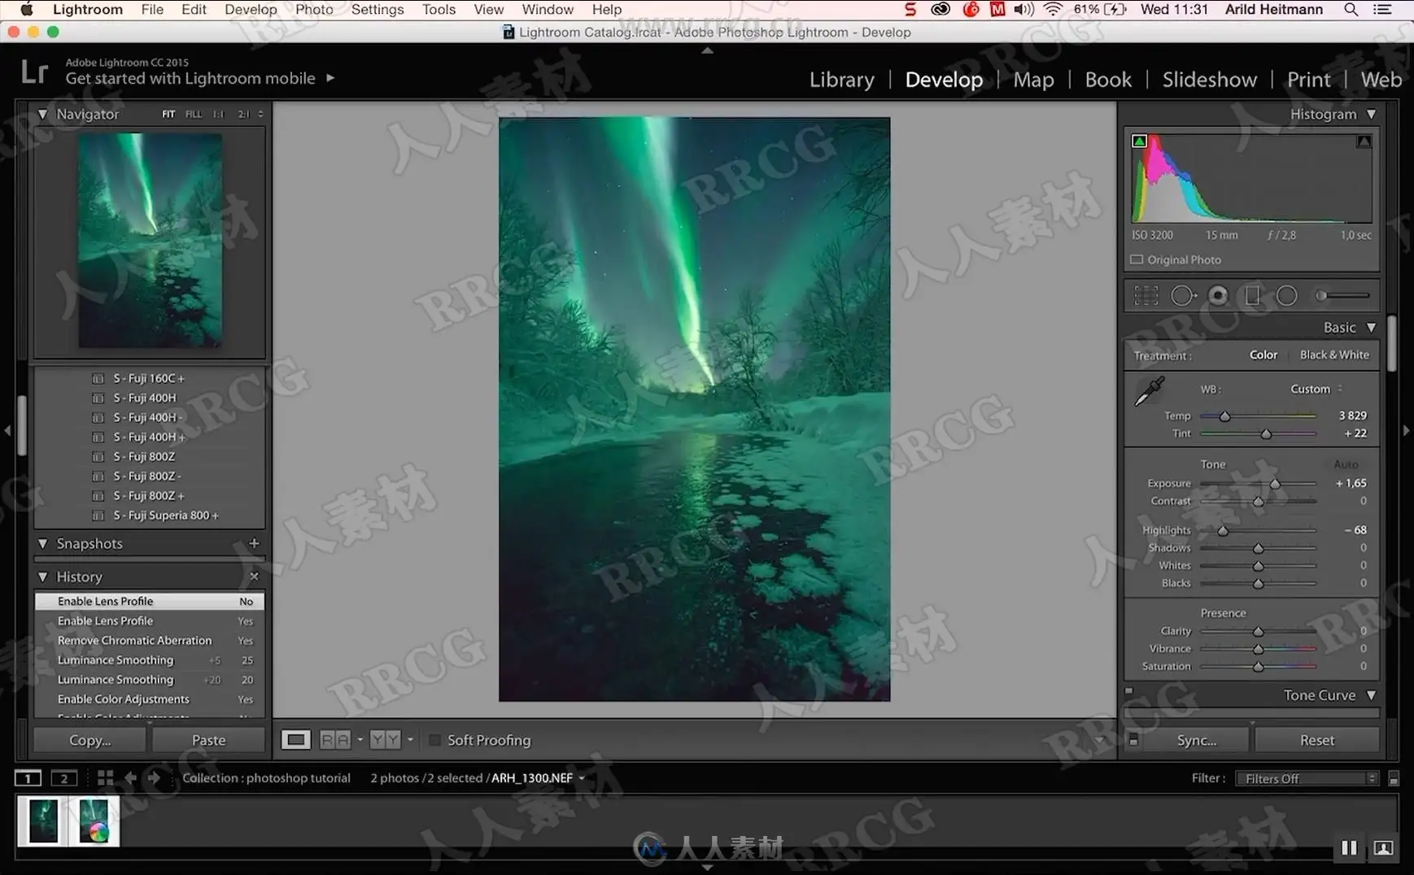The height and width of the screenshot is (875, 1414).
Task: Collapse the Snapshots panel
Action: click(42, 543)
